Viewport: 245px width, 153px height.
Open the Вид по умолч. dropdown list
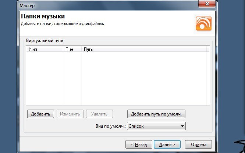click(x=156, y=126)
